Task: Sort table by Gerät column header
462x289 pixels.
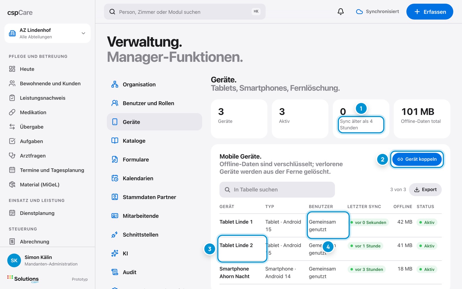Action: click(x=227, y=207)
